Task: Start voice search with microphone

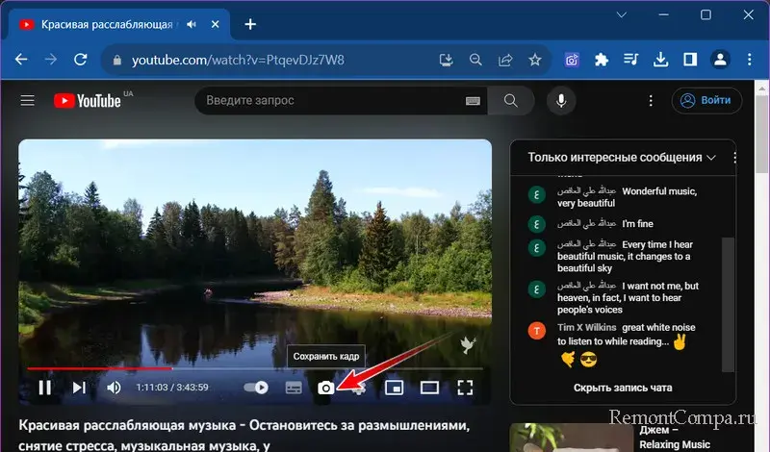Action: point(561,101)
